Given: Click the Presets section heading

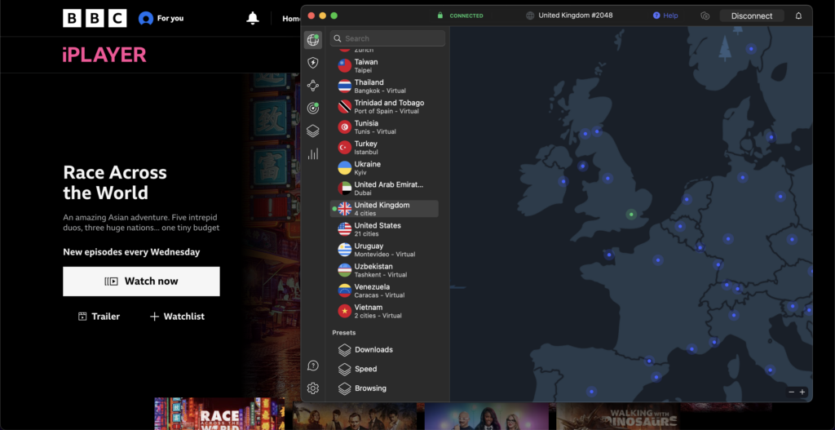Looking at the screenshot, I should coord(344,332).
